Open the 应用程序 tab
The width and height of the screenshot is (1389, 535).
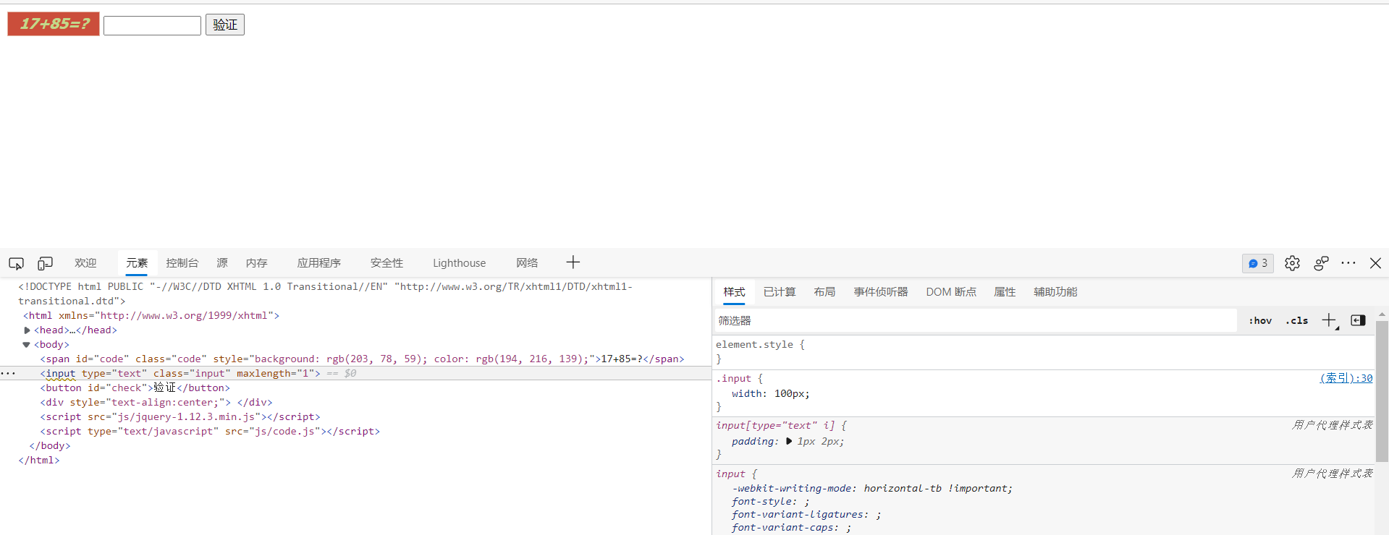click(x=319, y=263)
